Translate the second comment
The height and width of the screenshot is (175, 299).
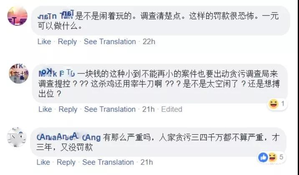110,109
